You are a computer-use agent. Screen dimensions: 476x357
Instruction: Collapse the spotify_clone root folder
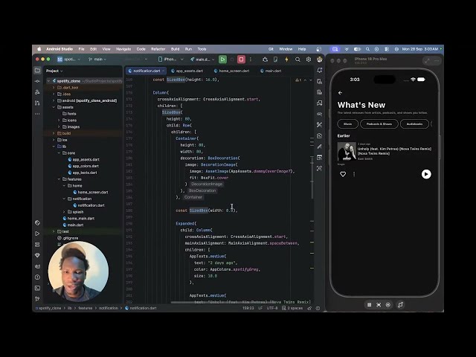click(48, 81)
